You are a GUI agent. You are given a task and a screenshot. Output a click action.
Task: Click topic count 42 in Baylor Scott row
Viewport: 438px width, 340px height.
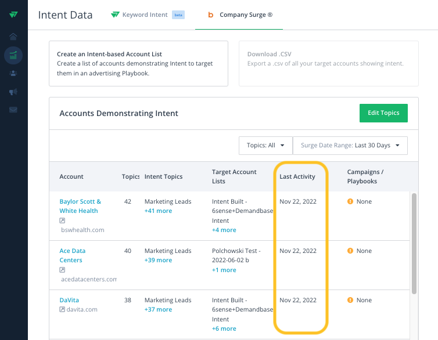pos(128,202)
